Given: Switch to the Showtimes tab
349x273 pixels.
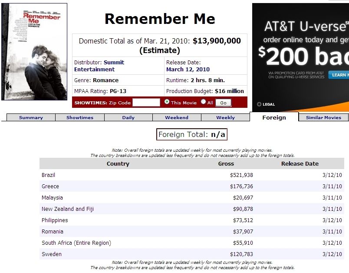Looking at the screenshot, I should pyautogui.click(x=80, y=117).
